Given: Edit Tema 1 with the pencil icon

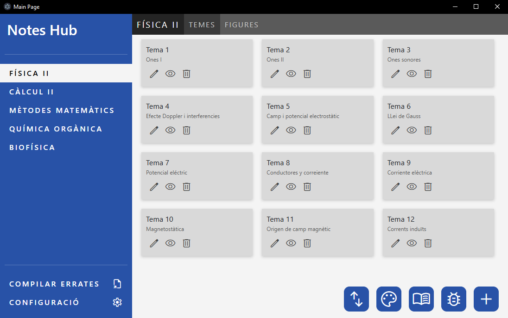Looking at the screenshot, I should (154, 74).
